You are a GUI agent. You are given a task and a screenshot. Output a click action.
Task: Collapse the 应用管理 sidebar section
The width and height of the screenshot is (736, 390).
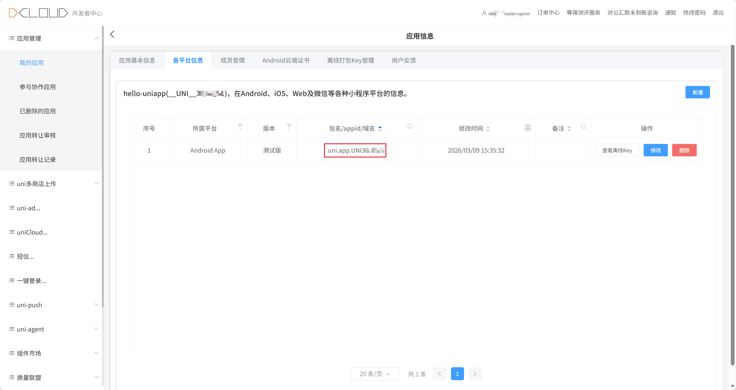[96, 38]
